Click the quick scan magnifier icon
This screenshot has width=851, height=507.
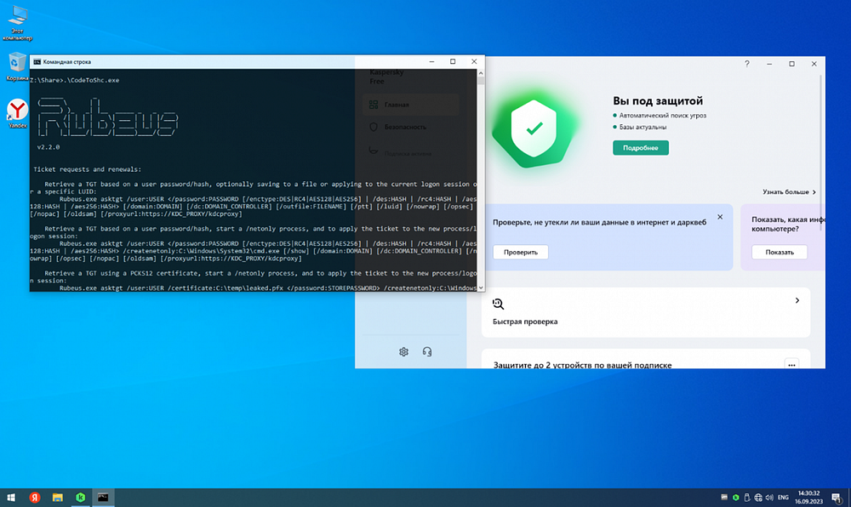(498, 304)
